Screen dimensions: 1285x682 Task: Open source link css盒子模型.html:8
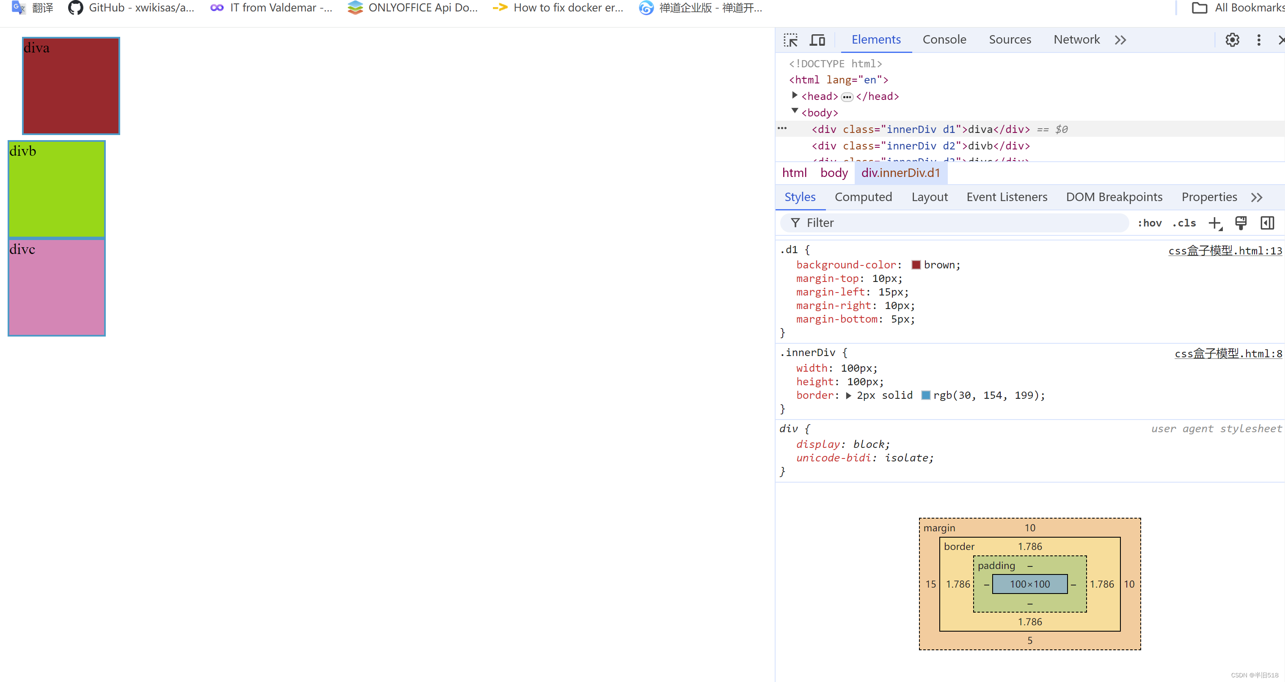point(1228,353)
